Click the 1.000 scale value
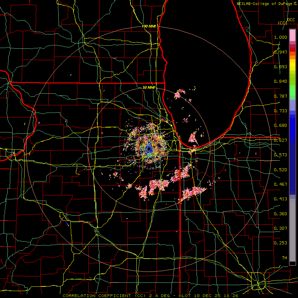This screenshot has height=298, width=298. (x=280, y=37)
